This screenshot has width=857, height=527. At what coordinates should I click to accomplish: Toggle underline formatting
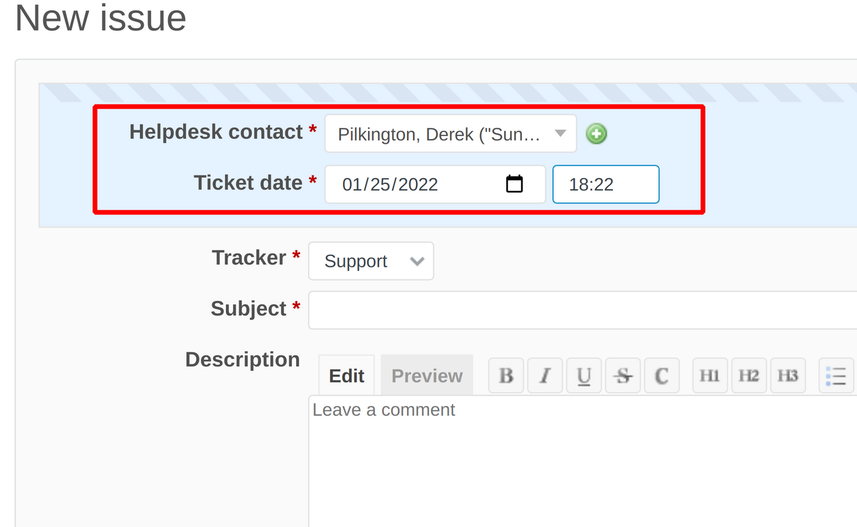pos(583,375)
